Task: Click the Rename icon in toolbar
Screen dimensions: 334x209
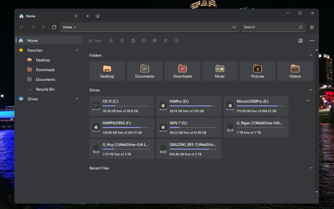Action: point(144,41)
